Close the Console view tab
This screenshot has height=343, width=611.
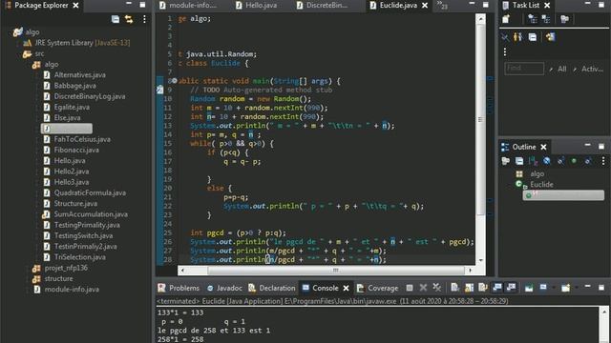(346, 288)
